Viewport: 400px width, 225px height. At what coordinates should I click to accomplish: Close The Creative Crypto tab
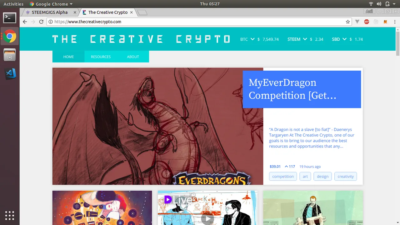coord(132,12)
